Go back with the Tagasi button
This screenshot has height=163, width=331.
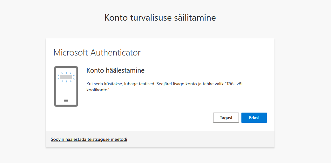coord(226,118)
